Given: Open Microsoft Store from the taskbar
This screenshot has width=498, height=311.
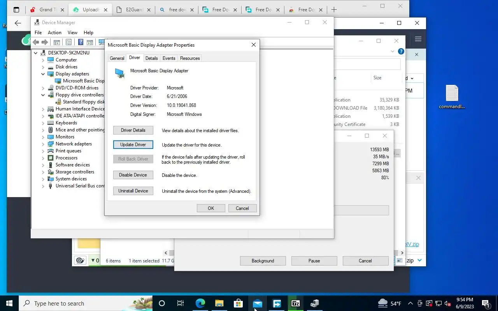Looking at the screenshot, I should tap(238, 303).
